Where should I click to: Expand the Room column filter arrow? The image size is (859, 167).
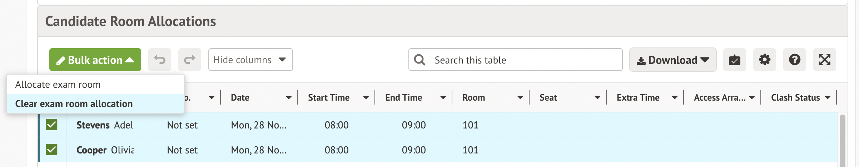[x=520, y=97]
